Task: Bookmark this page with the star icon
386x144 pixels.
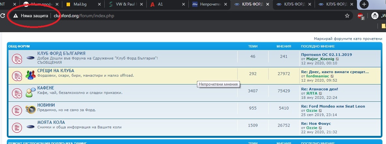Action: (x=347, y=16)
